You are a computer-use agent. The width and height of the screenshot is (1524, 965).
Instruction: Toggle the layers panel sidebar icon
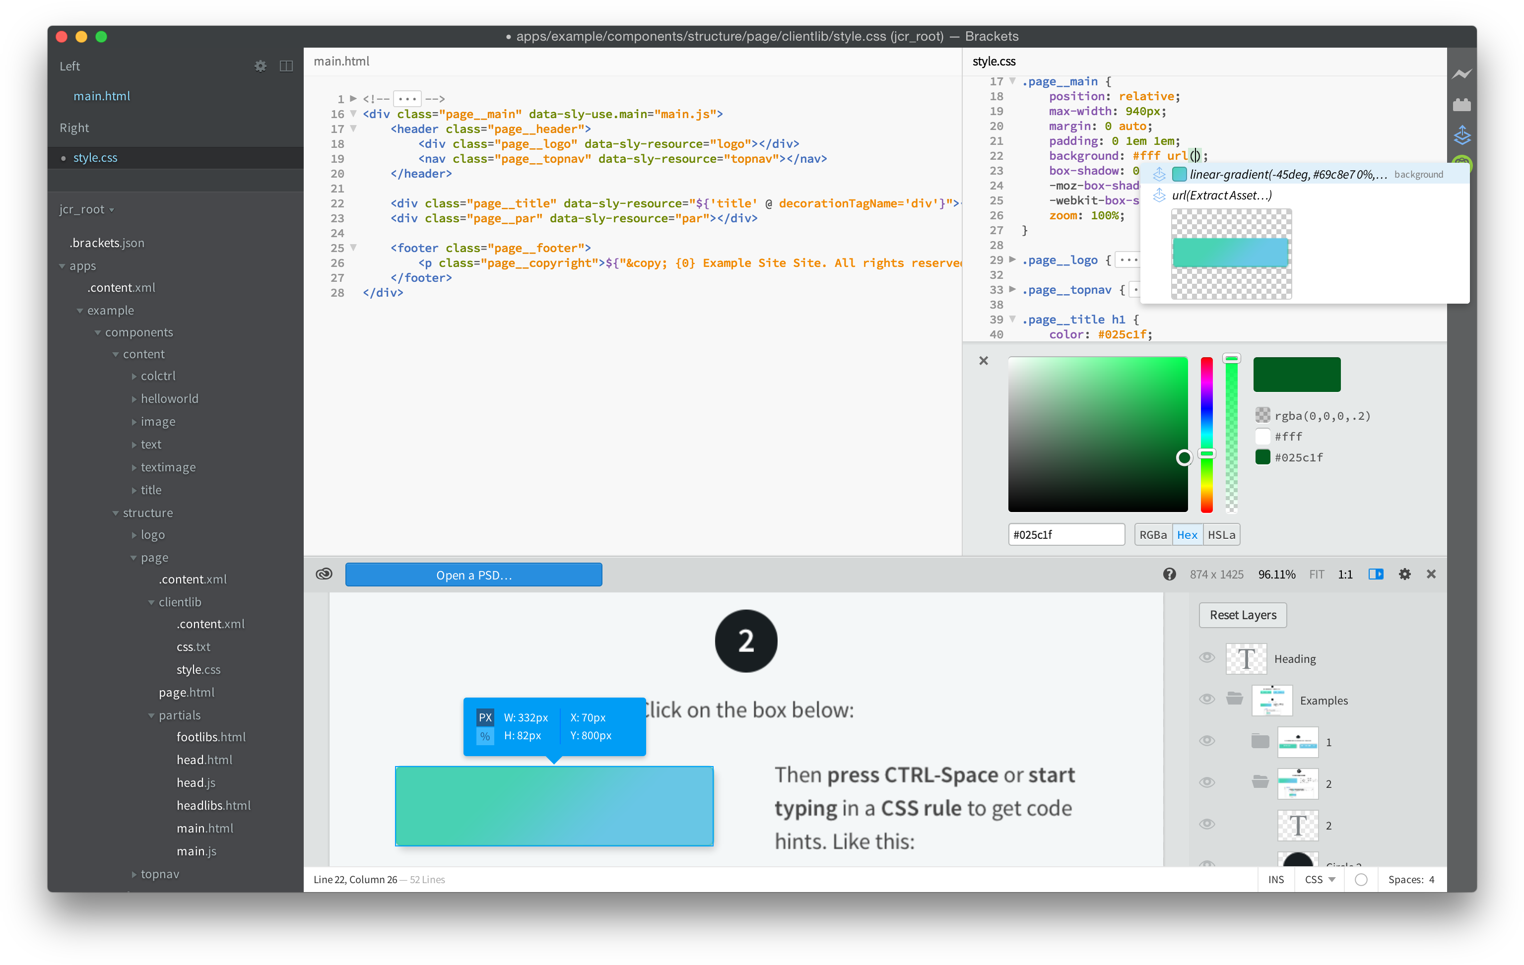point(1375,574)
